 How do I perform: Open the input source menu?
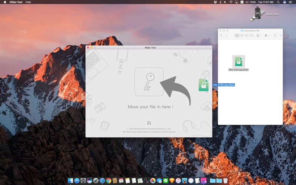pyautogui.click(x=242, y=2)
